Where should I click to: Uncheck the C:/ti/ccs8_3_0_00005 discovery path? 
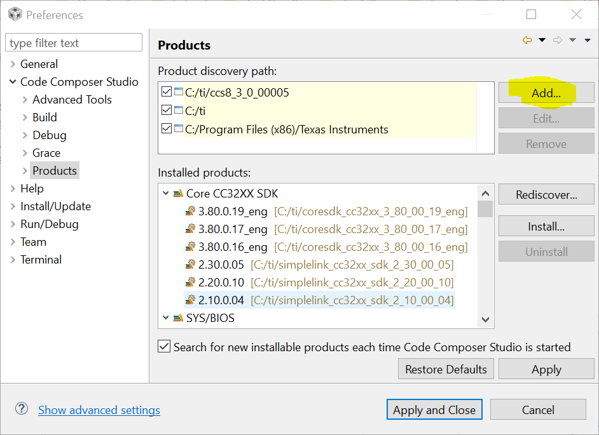pos(167,93)
